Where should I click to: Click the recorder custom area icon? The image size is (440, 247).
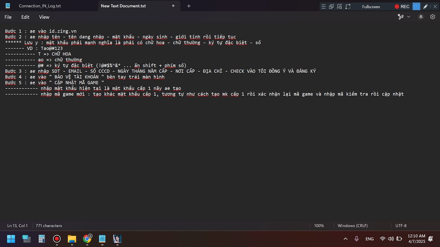[348, 7]
